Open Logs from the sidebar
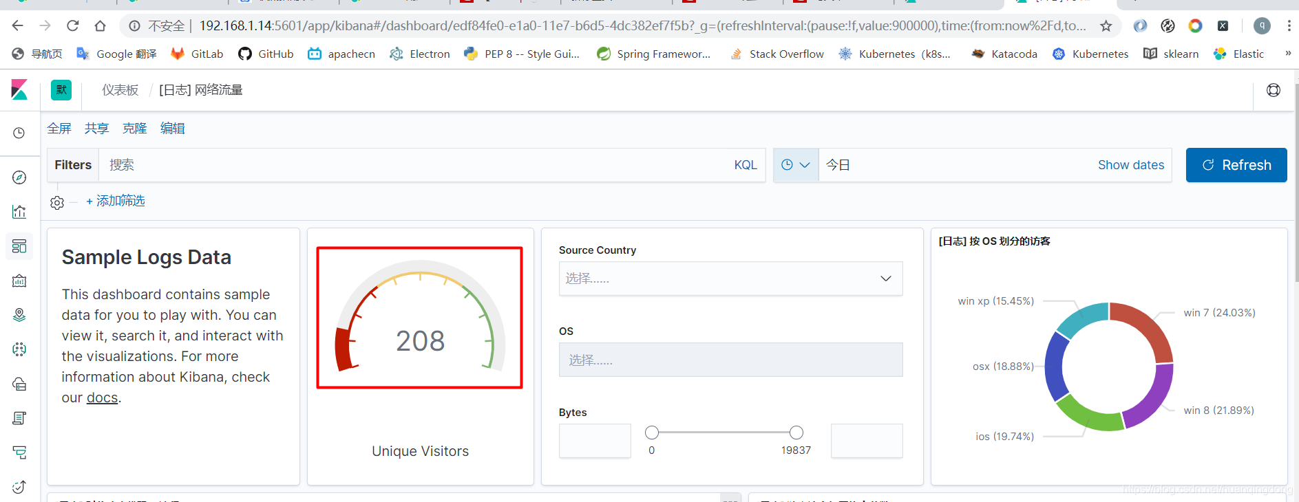Image resolution: width=1299 pixels, height=502 pixels. coord(19,418)
